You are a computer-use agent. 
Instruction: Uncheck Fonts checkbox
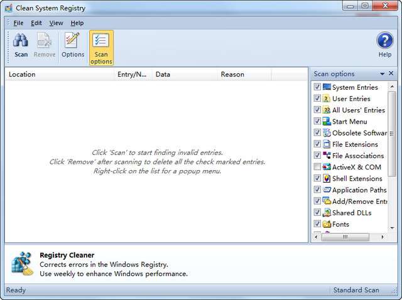[x=317, y=223]
